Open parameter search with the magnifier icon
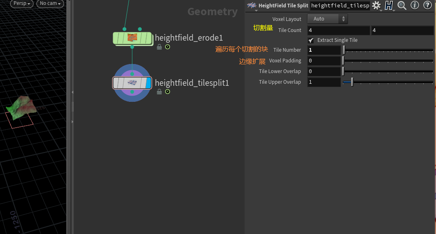The width and height of the screenshot is (436, 234). [402, 5]
